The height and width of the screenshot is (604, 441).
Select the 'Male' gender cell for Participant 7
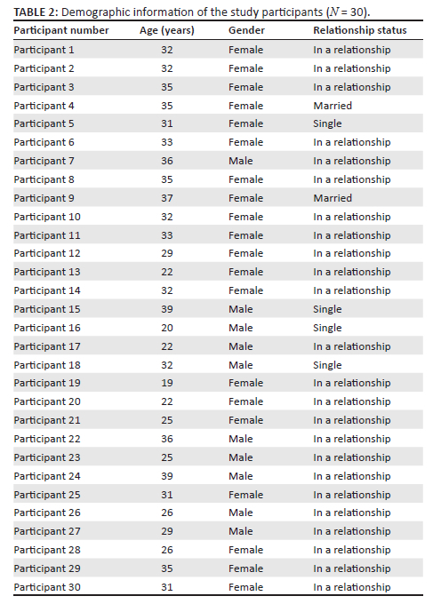pyautogui.click(x=241, y=161)
